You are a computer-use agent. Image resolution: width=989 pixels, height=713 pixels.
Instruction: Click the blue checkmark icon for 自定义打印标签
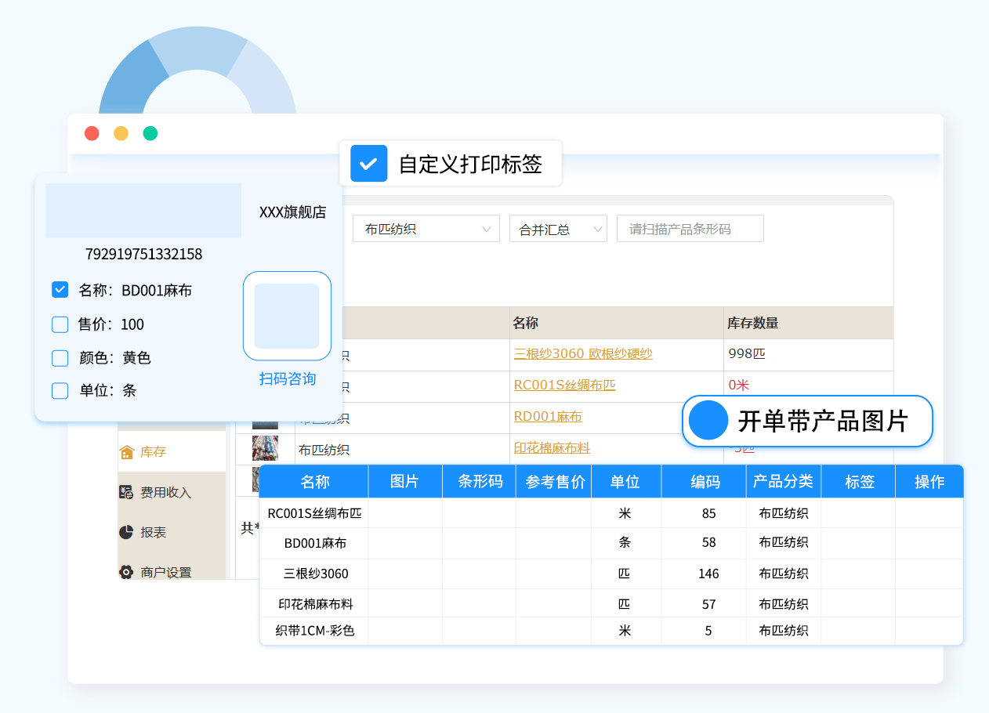[368, 164]
